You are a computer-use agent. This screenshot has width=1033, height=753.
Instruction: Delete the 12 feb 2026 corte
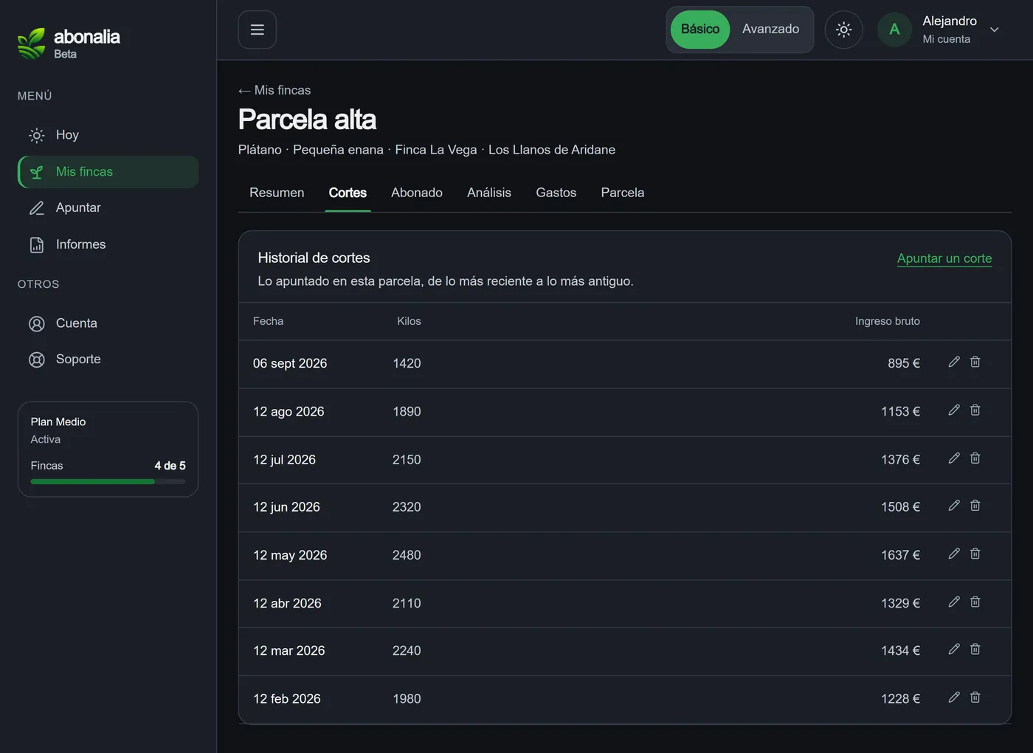point(975,697)
